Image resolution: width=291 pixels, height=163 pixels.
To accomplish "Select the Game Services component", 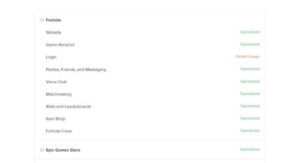I will point(60,45).
